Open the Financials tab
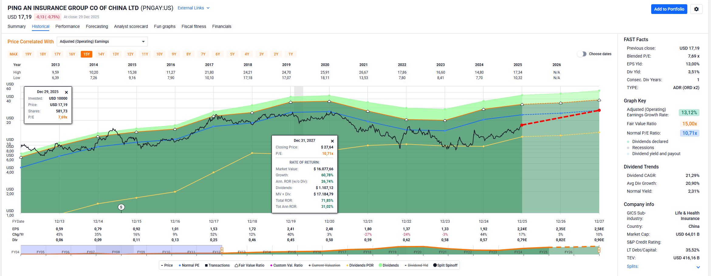Screen dimensions: 711x276 [x=222, y=26]
